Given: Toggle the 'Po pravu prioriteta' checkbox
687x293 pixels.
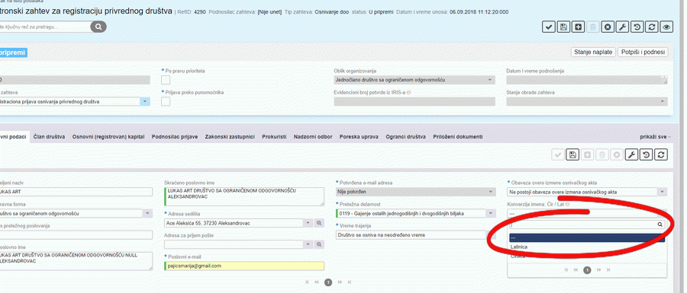Looking at the screenshot, I should coord(166,80).
